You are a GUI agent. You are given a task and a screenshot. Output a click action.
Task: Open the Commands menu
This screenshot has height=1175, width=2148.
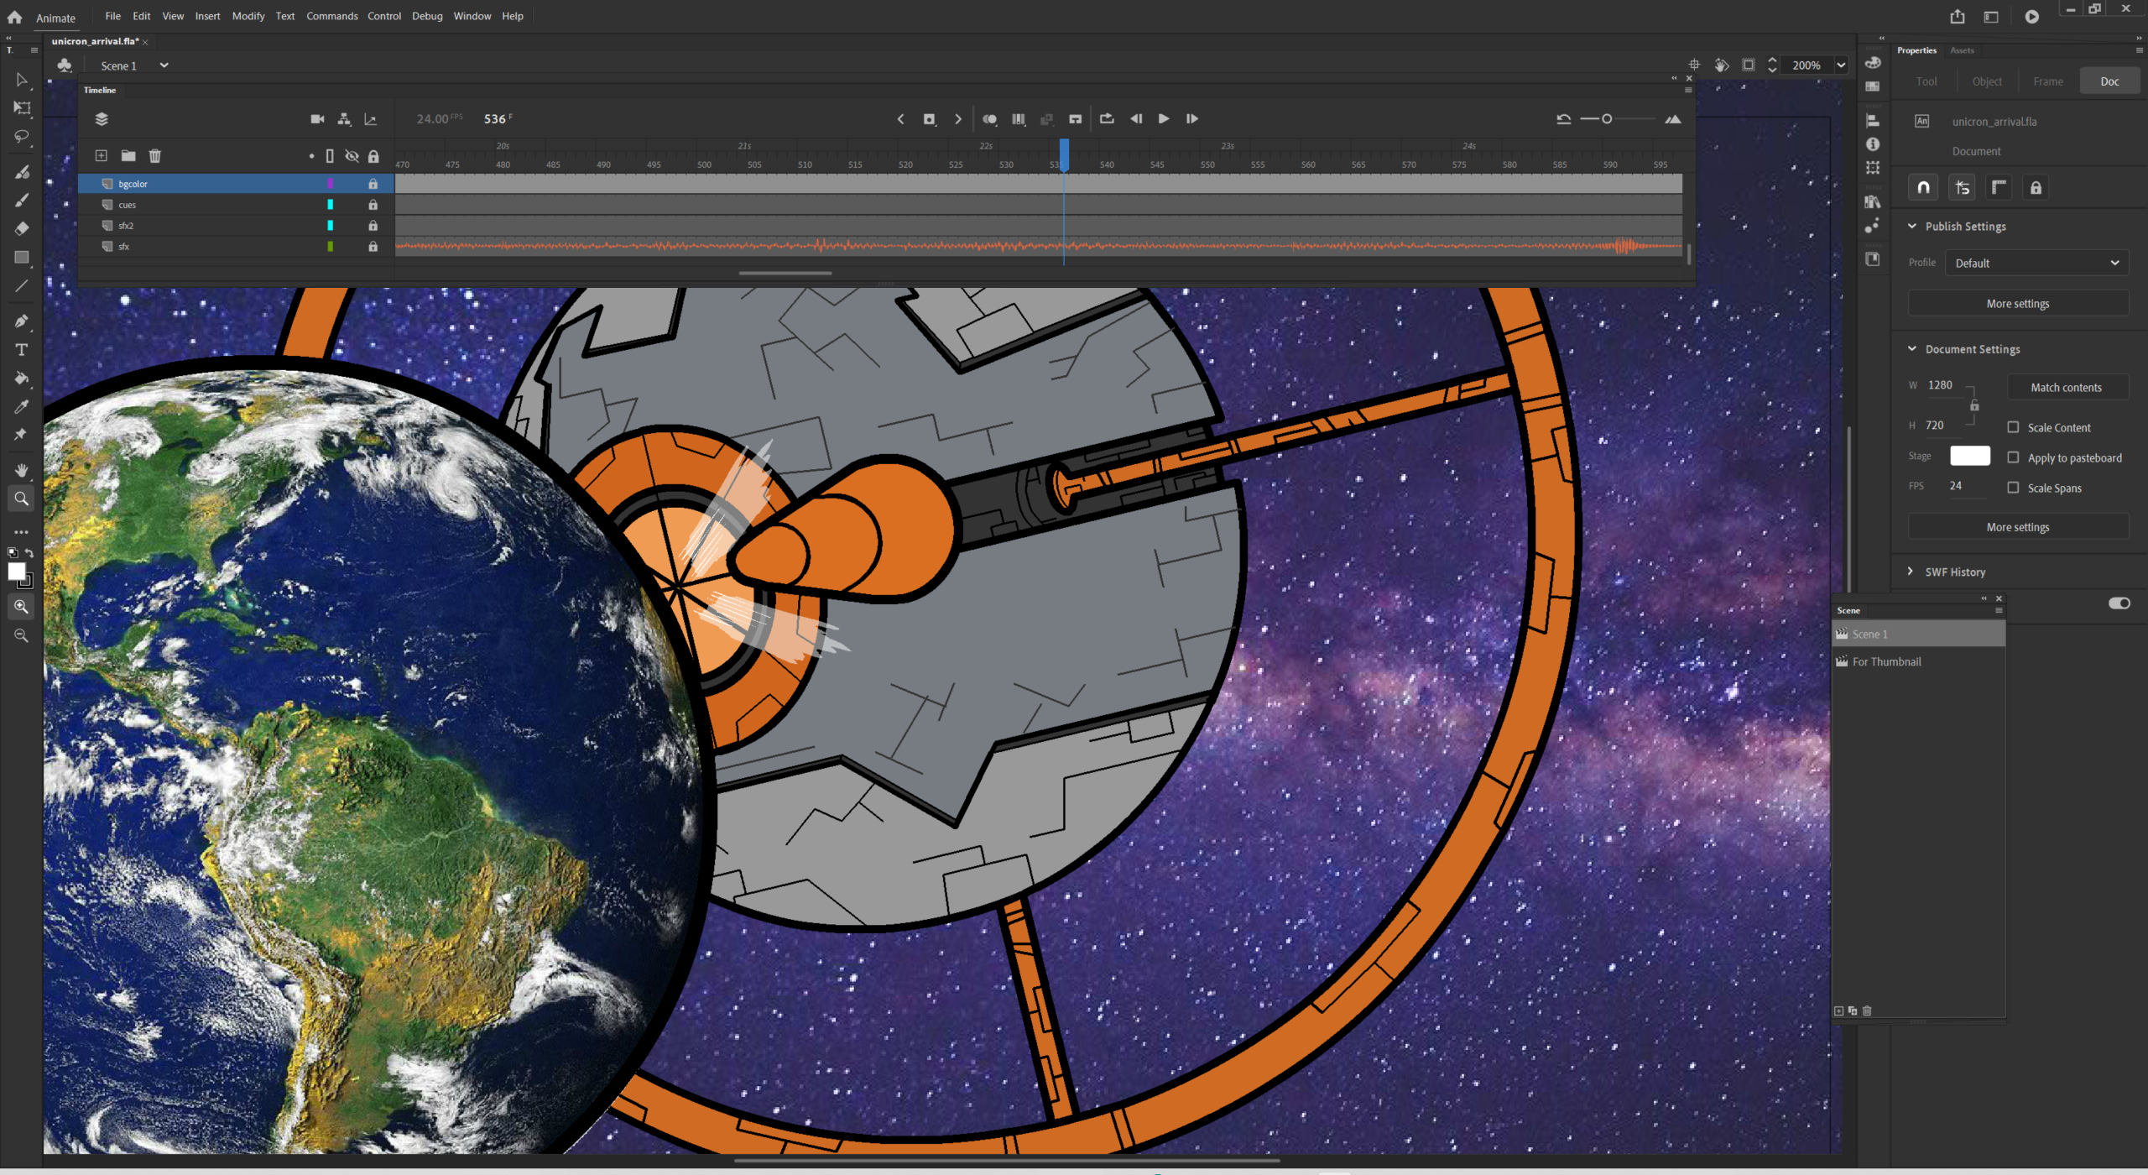[x=331, y=16]
